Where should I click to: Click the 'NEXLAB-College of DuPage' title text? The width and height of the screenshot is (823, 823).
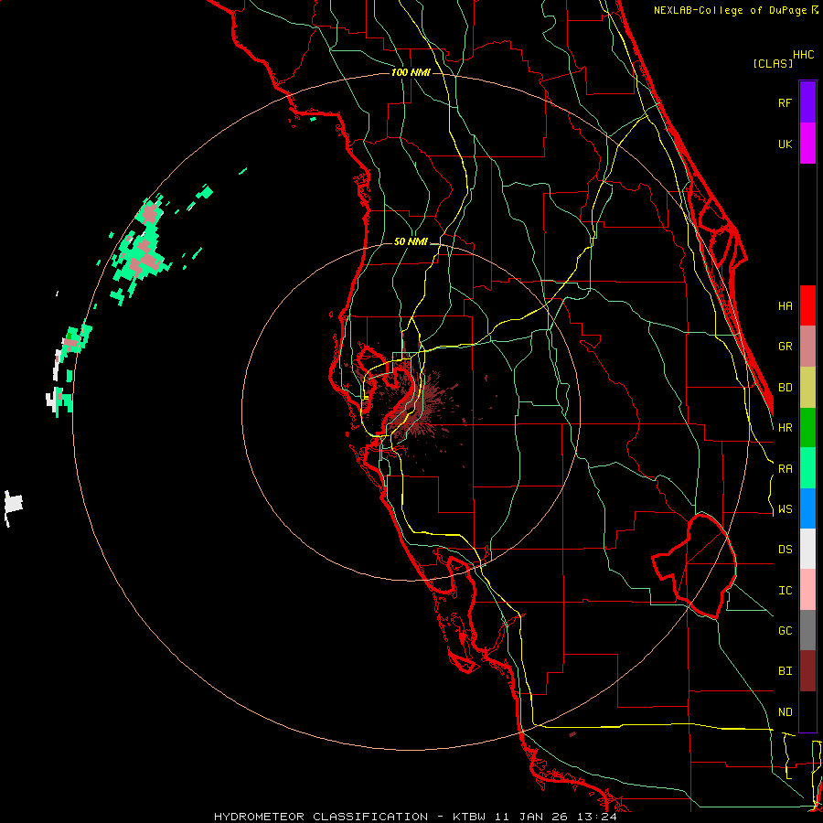[732, 10]
